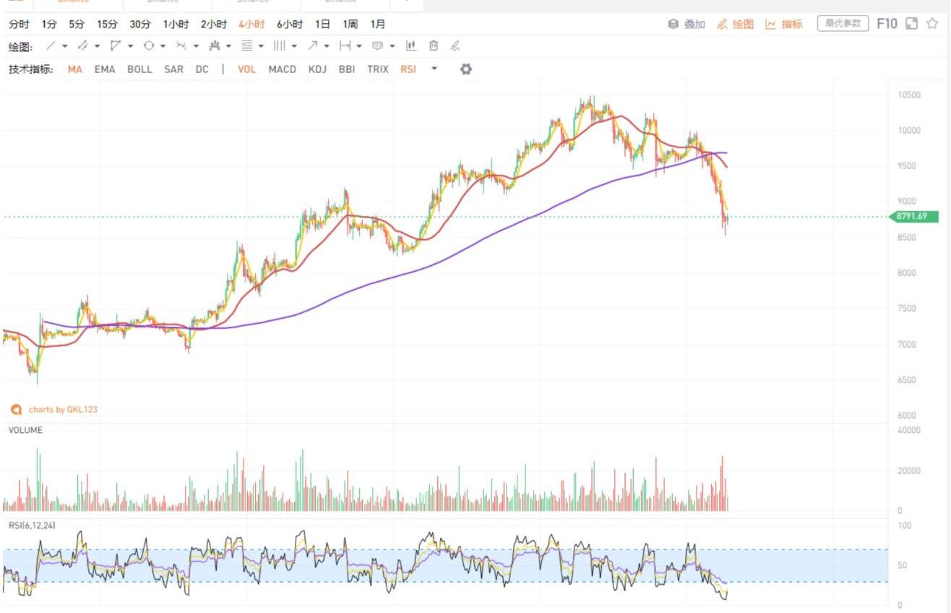
Task: Switch to the 1日 timeframe
Action: click(x=322, y=24)
